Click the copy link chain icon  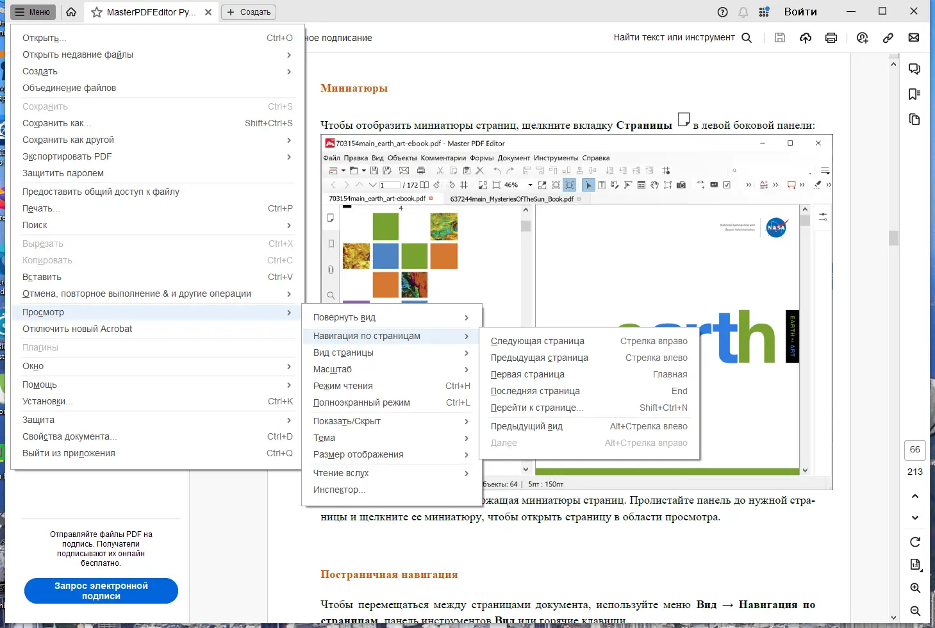[888, 38]
